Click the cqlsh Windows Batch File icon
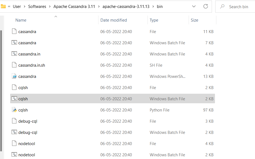255x159 pixels. point(14,99)
